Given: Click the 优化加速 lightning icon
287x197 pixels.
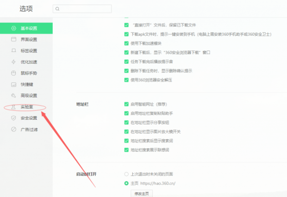Looking at the screenshot, I should 13,62.
